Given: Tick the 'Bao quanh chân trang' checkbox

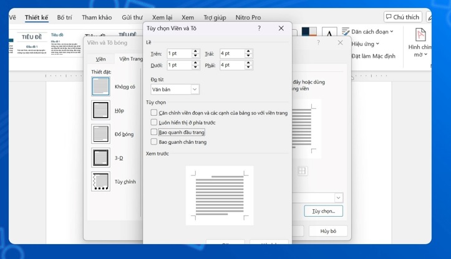Looking at the screenshot, I should pyautogui.click(x=154, y=142).
